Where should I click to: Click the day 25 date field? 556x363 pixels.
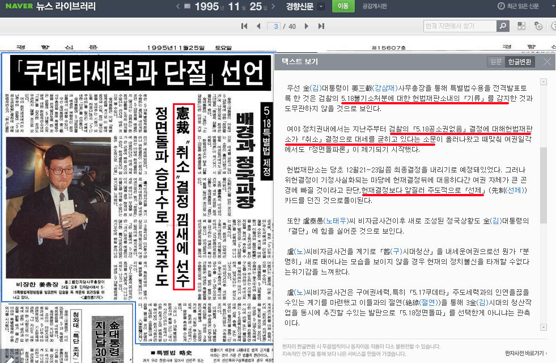[256, 6]
